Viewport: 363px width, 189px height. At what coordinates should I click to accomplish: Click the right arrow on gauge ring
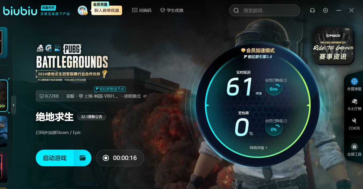click(x=308, y=105)
